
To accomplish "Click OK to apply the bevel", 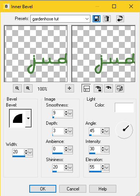I will [x=43, y=189].
